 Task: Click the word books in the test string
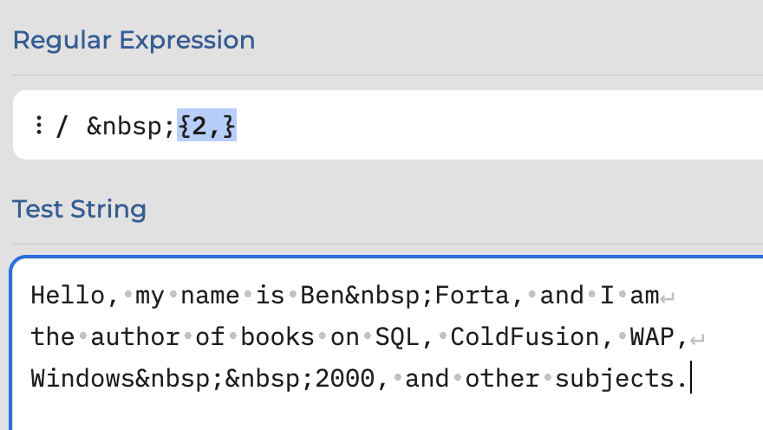coord(277,337)
